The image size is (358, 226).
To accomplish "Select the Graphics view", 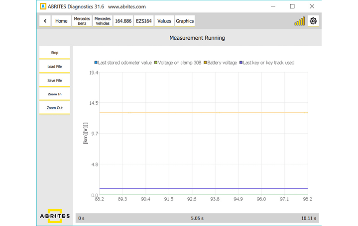I will (x=185, y=21).
